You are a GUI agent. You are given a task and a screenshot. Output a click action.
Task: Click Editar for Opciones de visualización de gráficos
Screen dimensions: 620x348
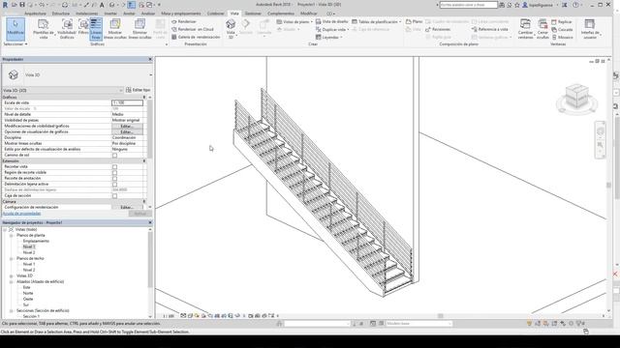click(127, 131)
